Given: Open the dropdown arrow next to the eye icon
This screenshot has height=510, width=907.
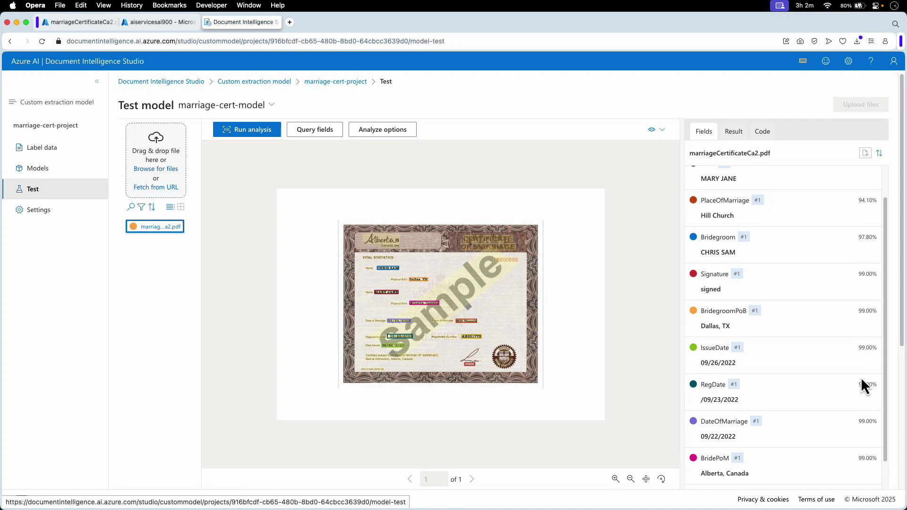Looking at the screenshot, I should click(x=663, y=129).
